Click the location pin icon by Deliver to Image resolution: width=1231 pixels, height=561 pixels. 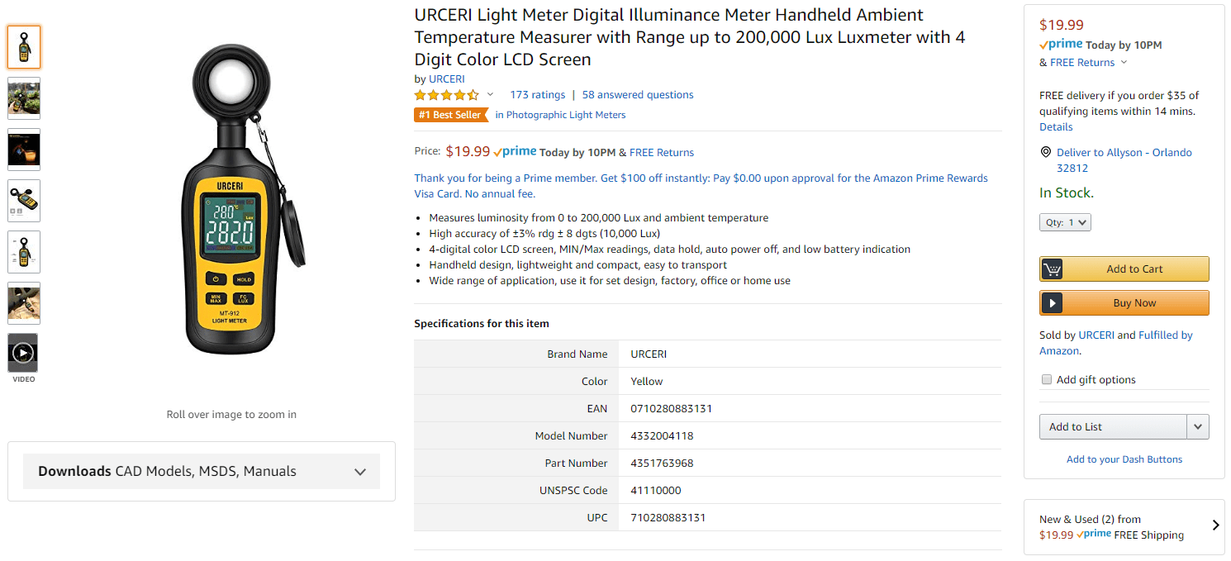(1046, 153)
